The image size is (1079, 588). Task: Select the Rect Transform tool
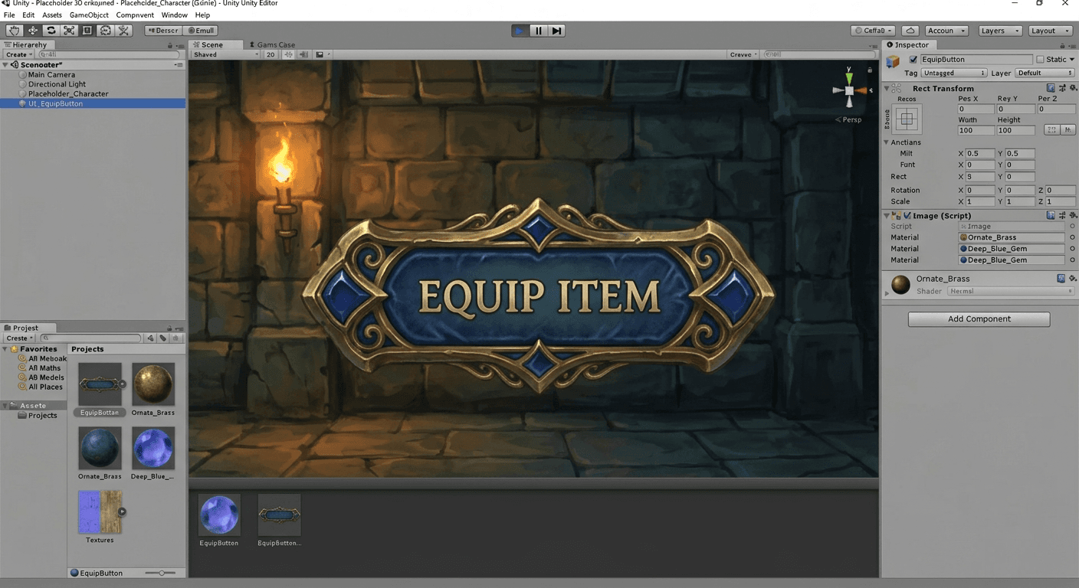[87, 30]
